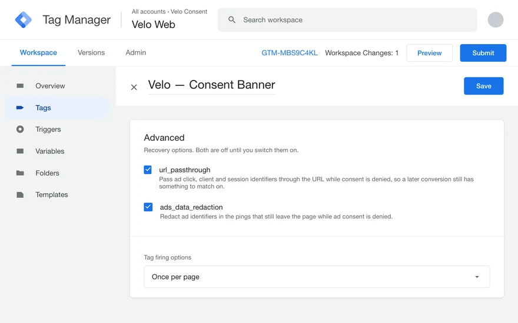Close the Consent Banner tag editor
Image resolution: width=518 pixels, height=323 pixels.
point(134,87)
